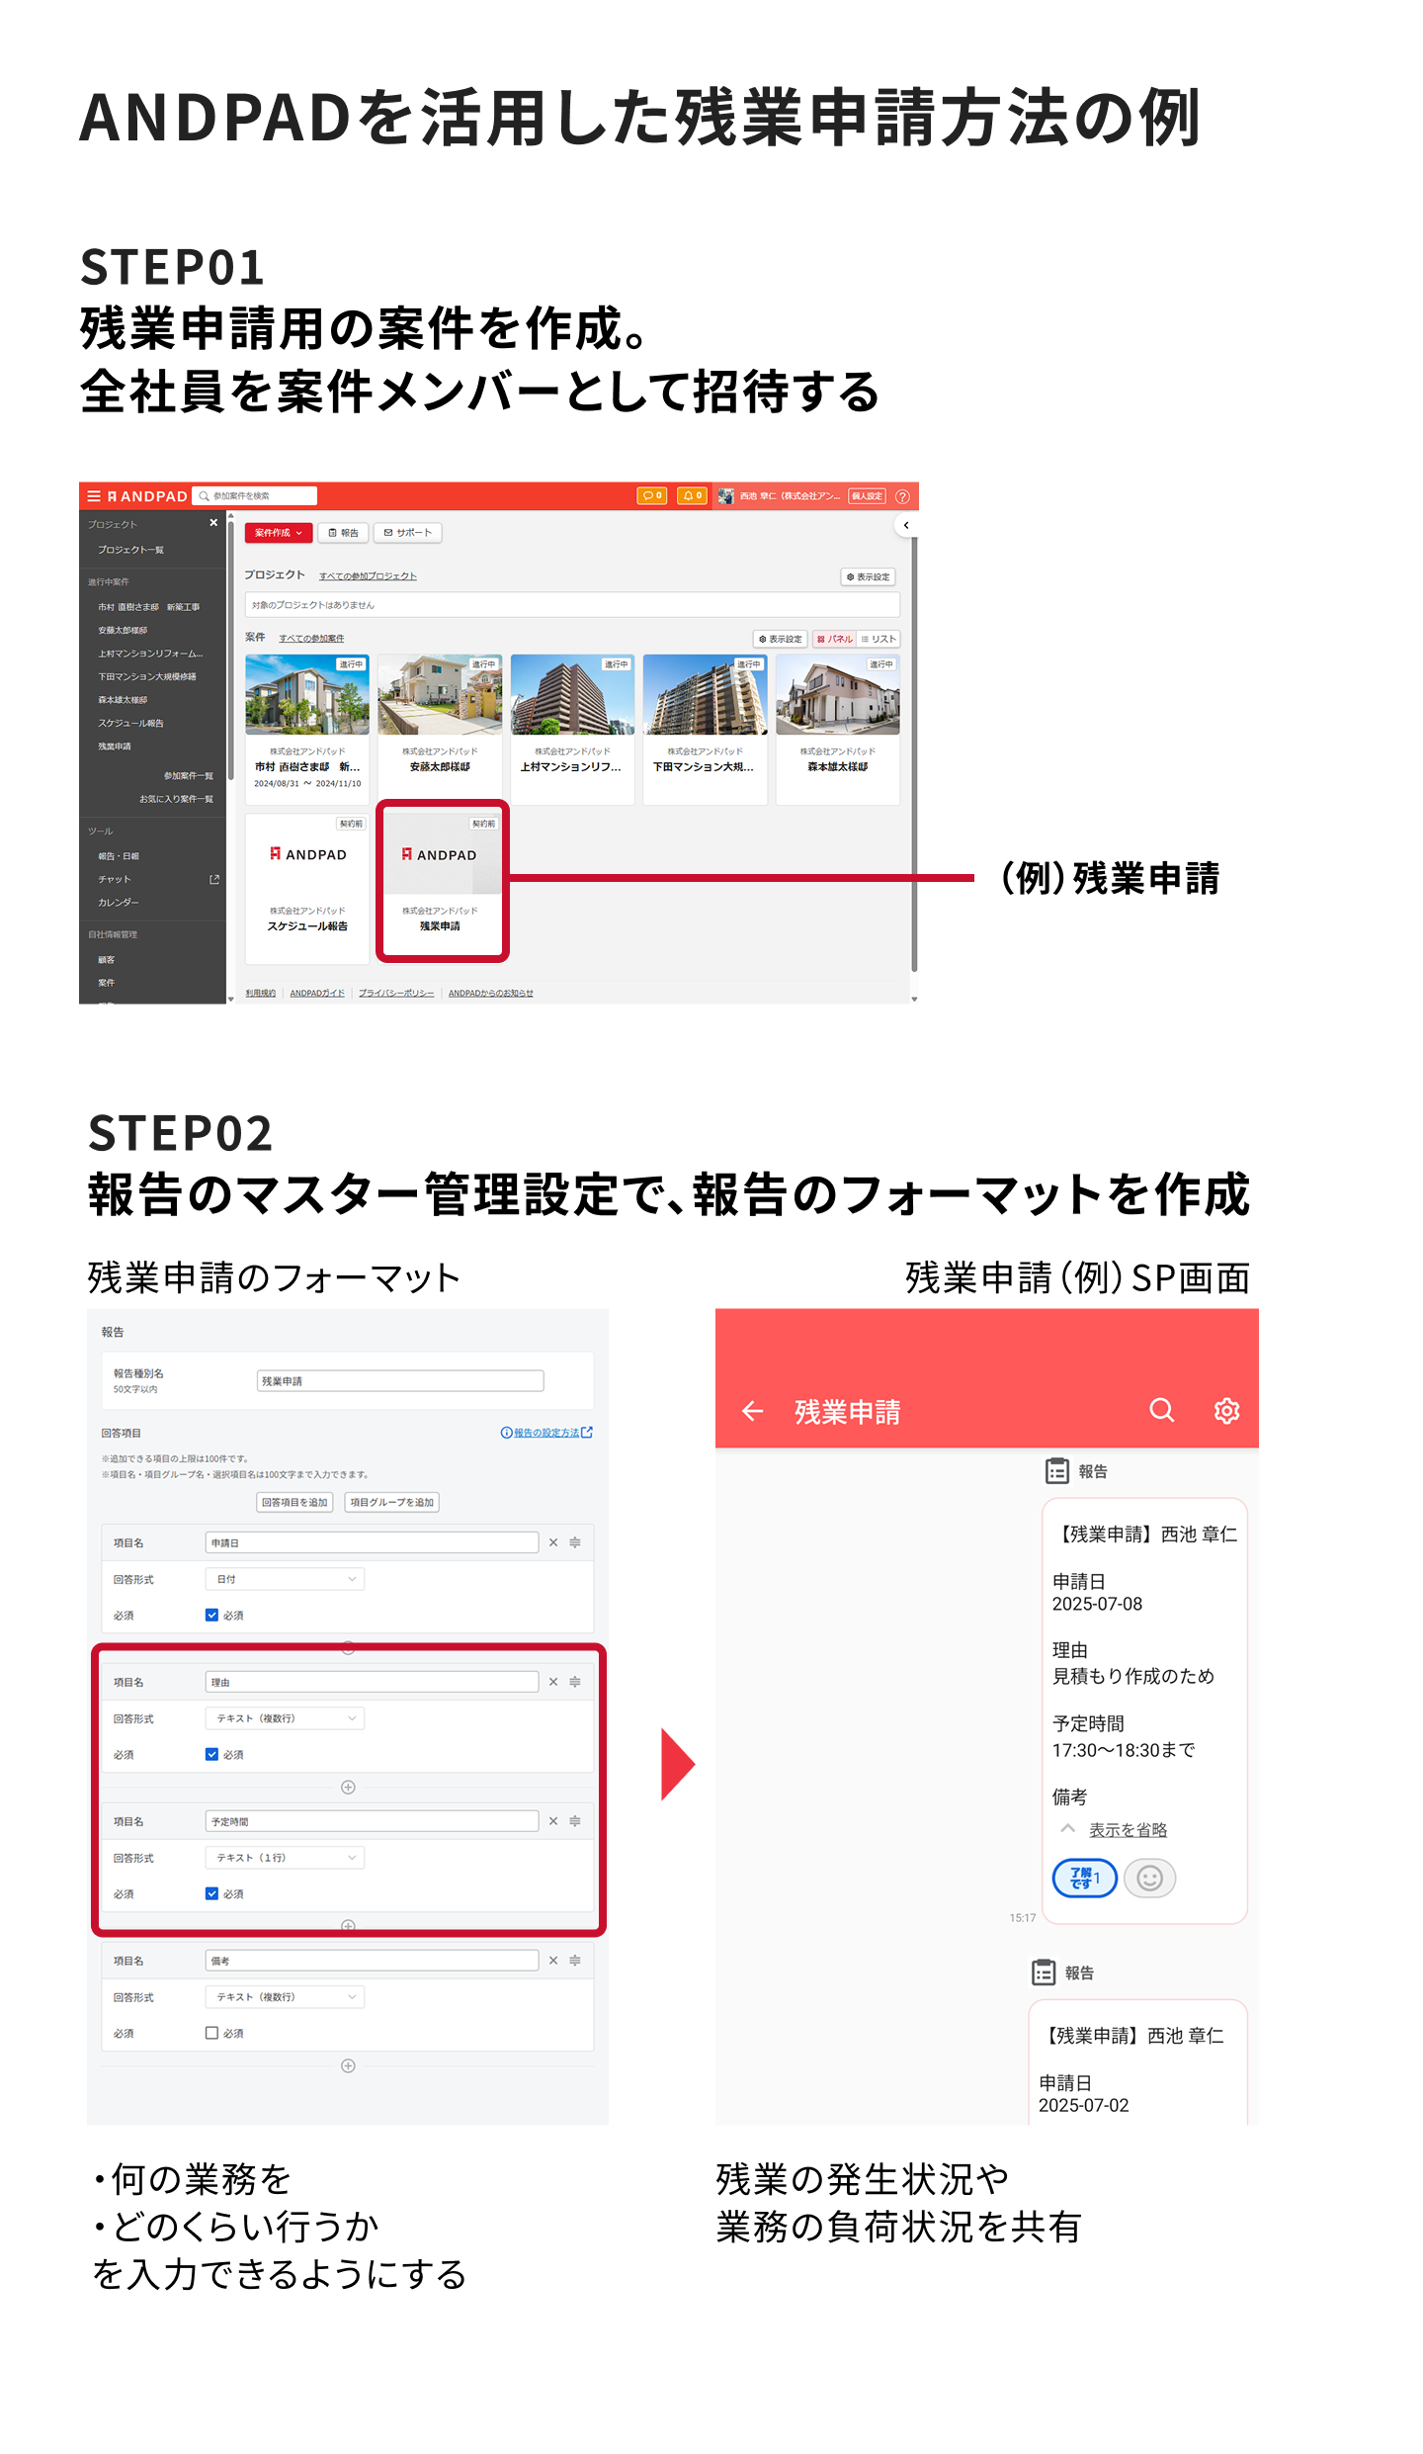Open すべての参加プロジェクト link

[x=368, y=575]
